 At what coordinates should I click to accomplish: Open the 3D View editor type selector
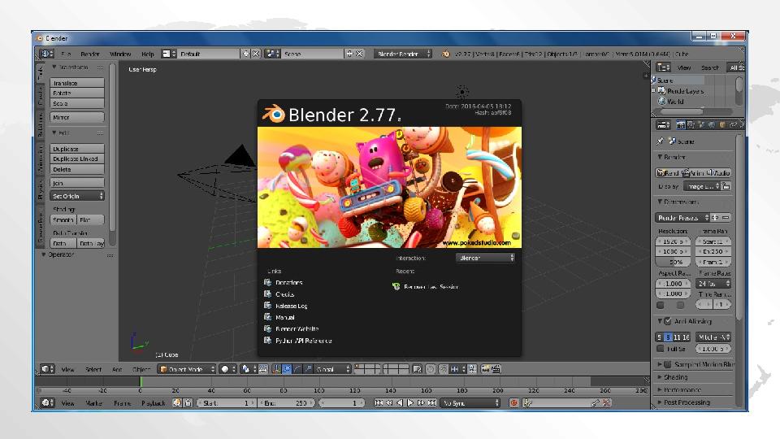47,369
